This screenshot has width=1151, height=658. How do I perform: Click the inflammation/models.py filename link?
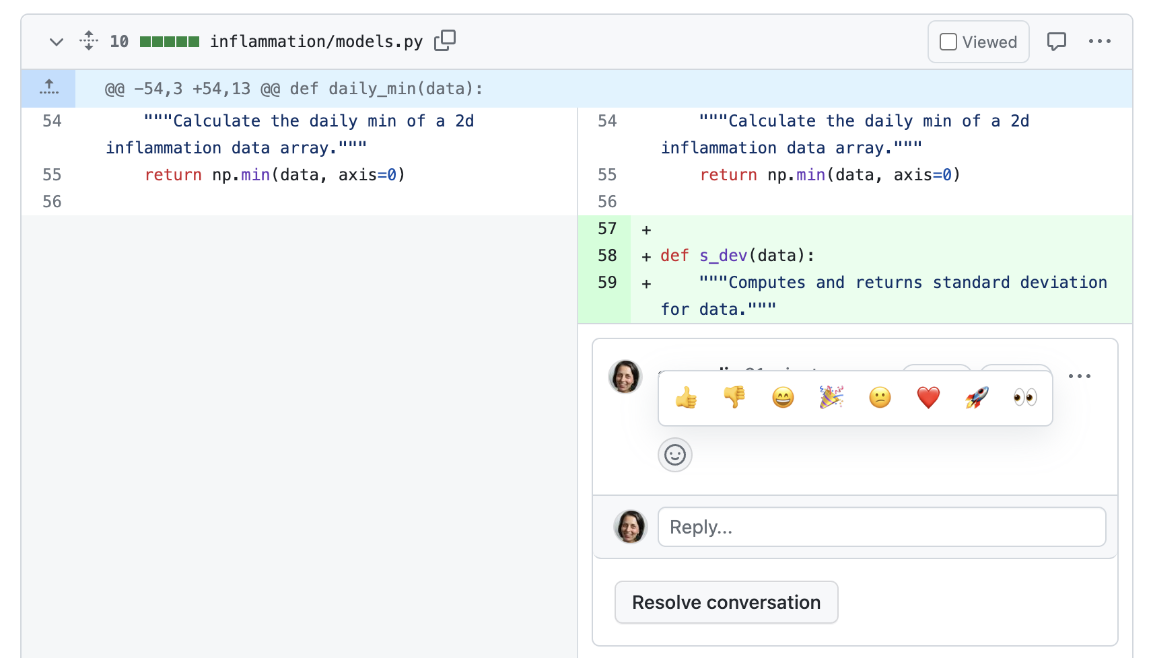316,41
